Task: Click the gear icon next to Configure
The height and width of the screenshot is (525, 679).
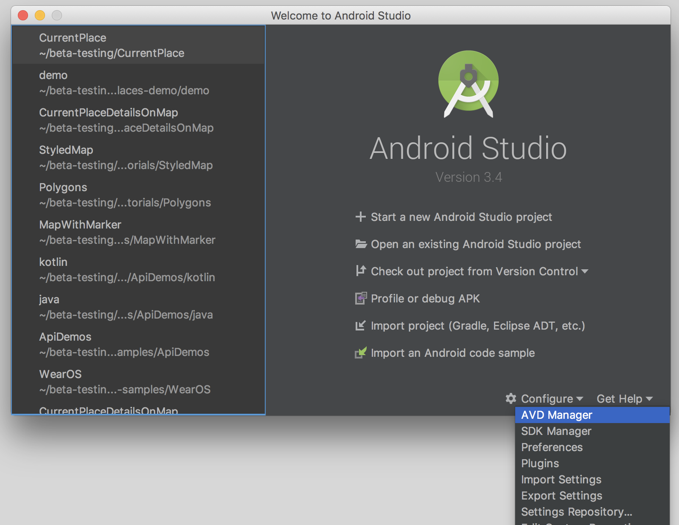Action: click(510, 398)
